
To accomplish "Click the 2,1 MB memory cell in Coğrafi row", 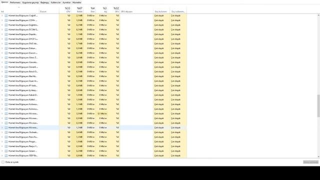I will coord(77,15).
